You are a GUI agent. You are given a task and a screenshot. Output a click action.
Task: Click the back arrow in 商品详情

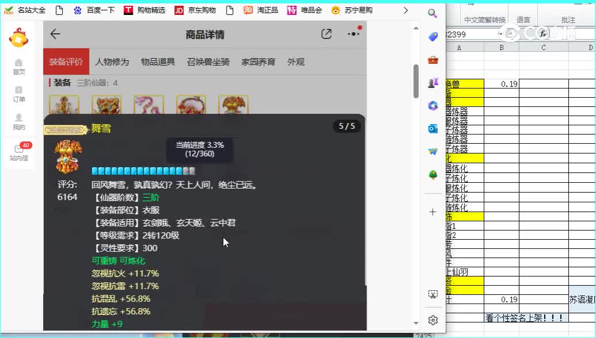pos(55,34)
